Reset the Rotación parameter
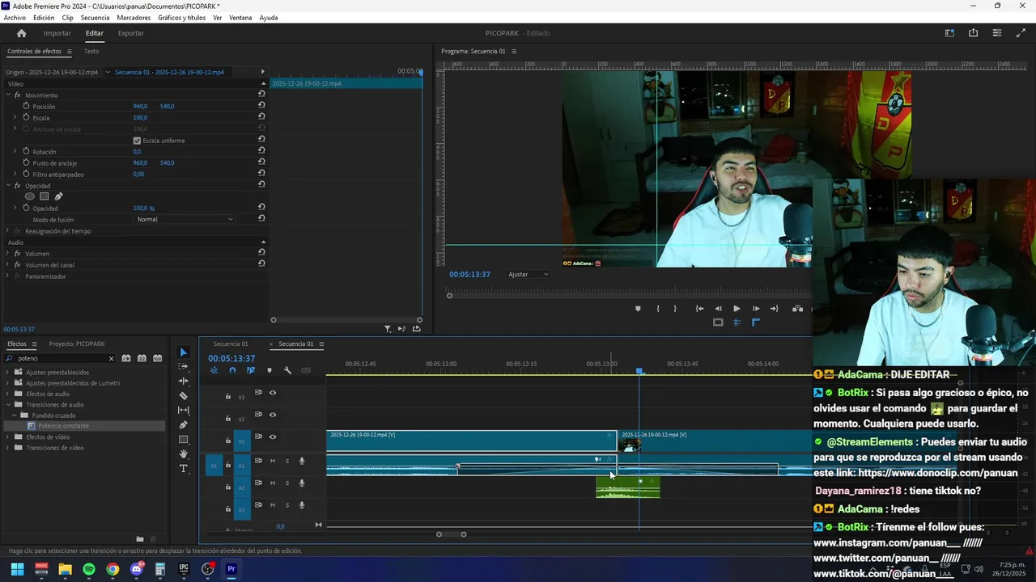The image size is (1036, 582). click(x=261, y=151)
